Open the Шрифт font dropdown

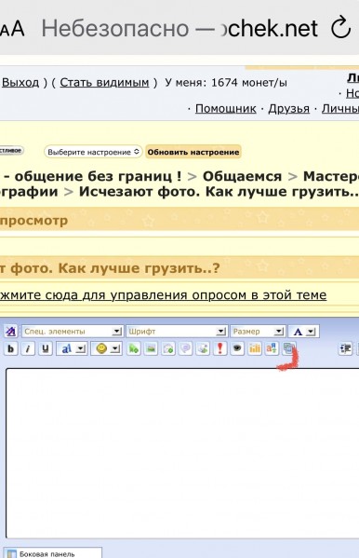pos(177,332)
